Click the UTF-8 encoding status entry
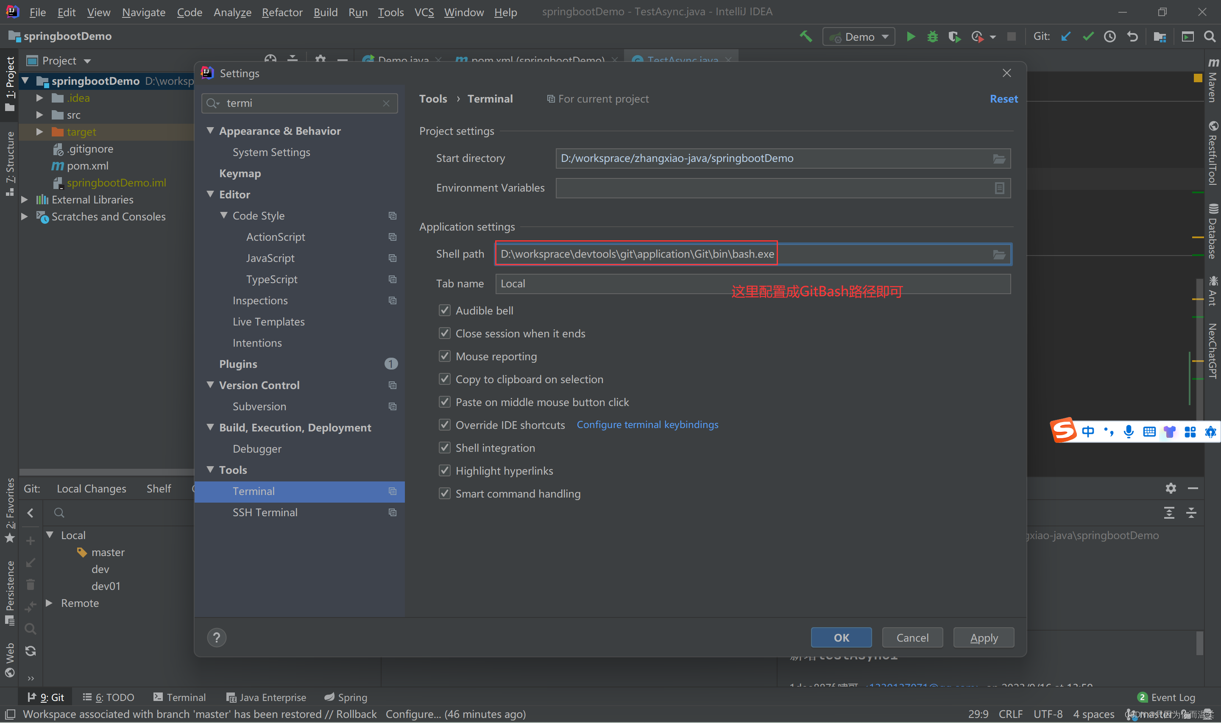1221x723 pixels. coord(1048,714)
